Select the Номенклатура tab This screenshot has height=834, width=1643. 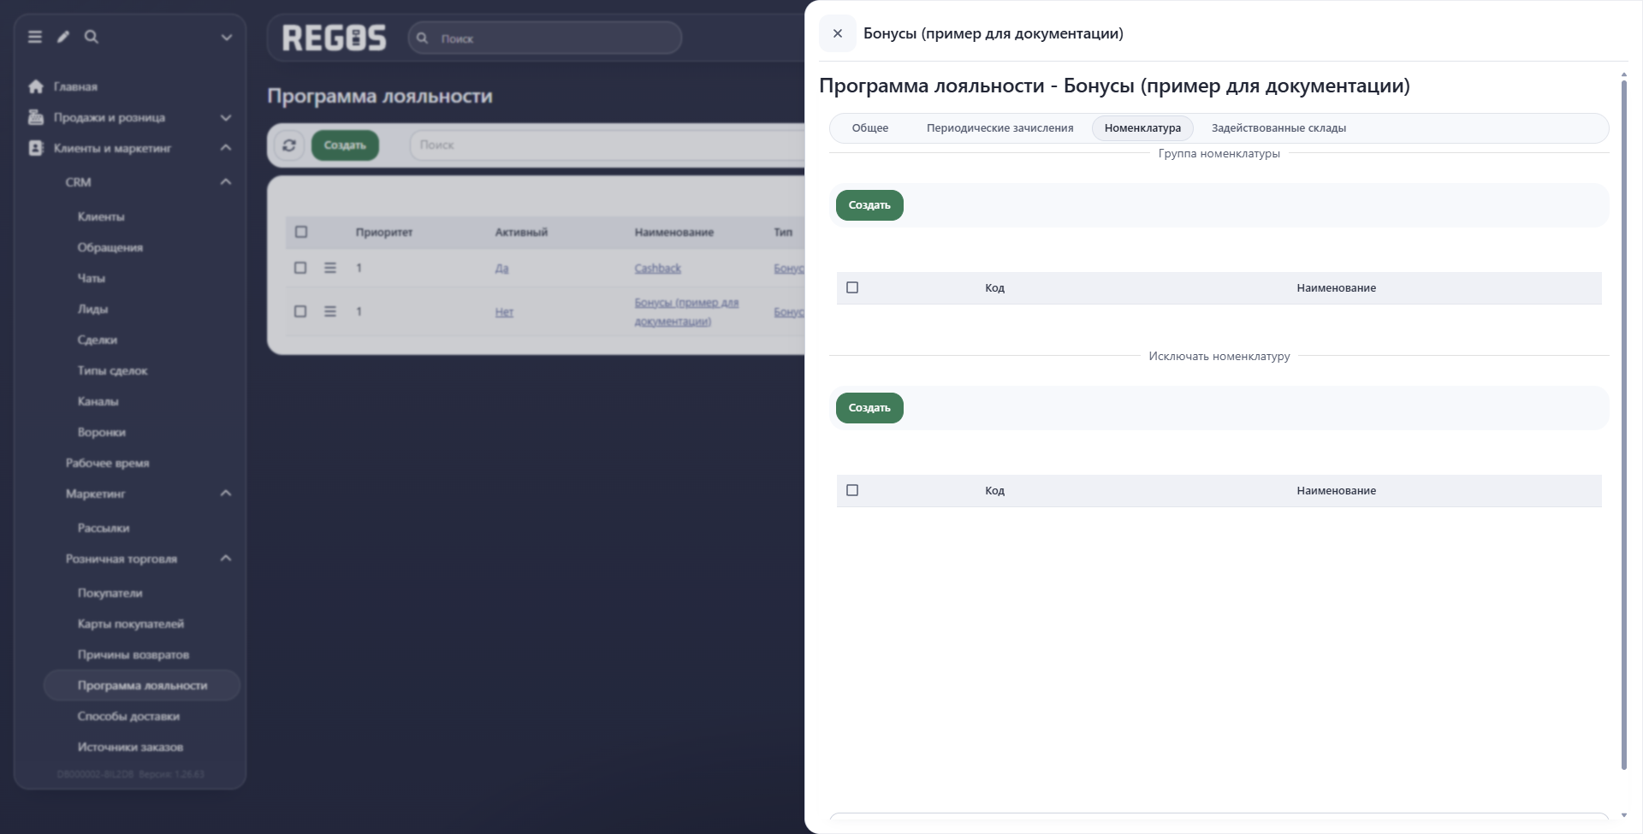pos(1142,128)
